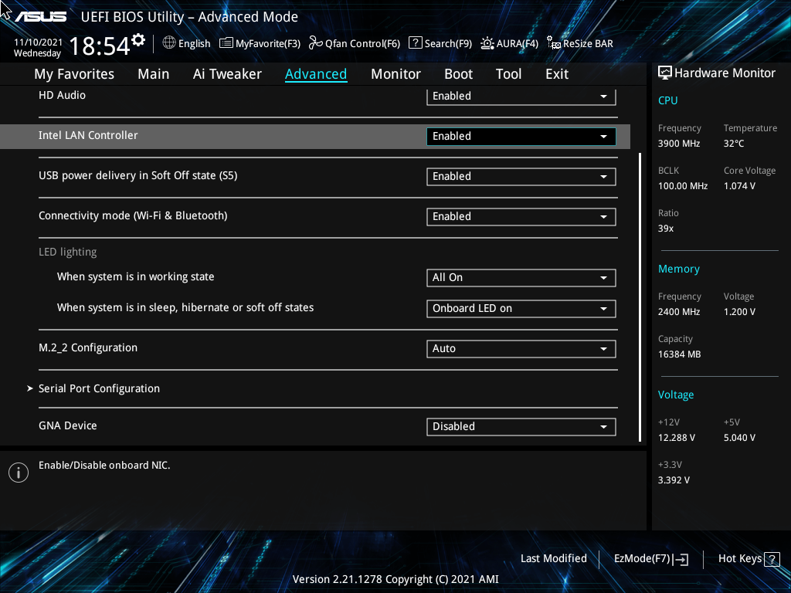Expand Serial Port Configuration submenu
Screen dimensions: 791x593
(x=99, y=389)
